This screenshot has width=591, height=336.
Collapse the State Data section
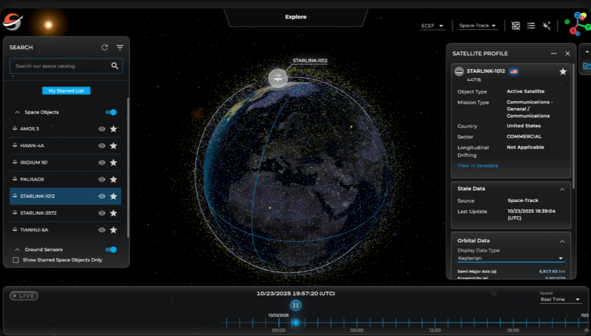click(562, 189)
